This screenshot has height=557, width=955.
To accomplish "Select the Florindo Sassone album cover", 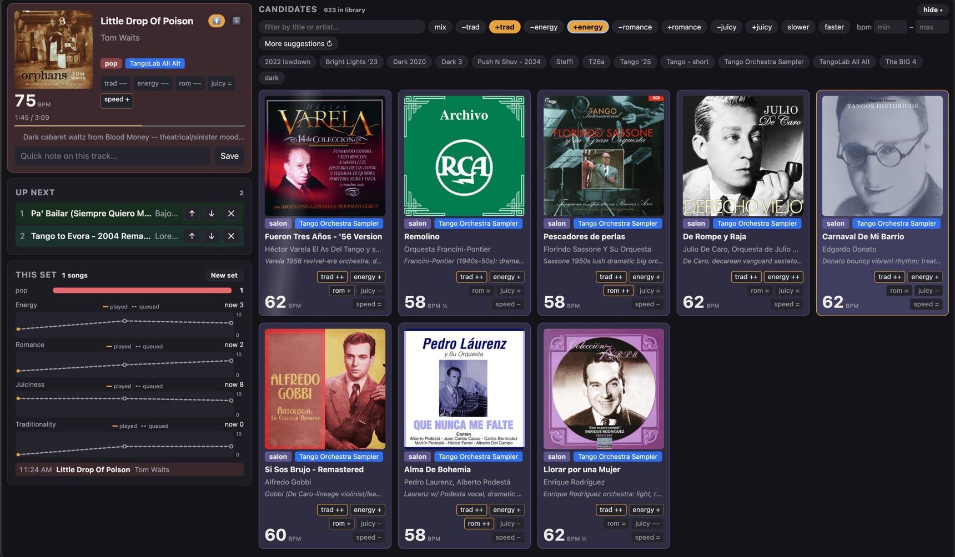I will pyautogui.click(x=604, y=156).
